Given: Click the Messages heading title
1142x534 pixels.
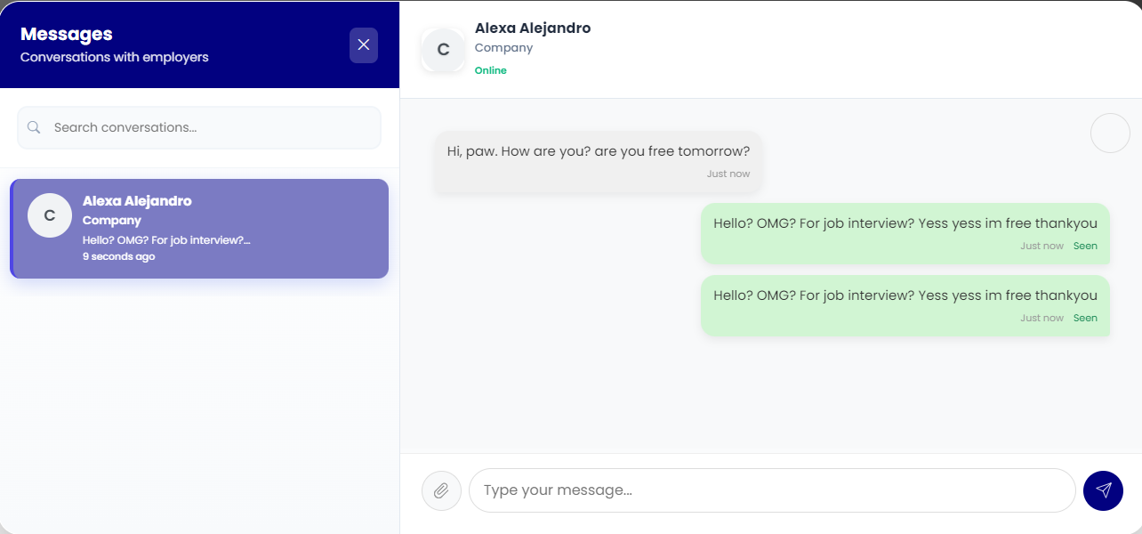Looking at the screenshot, I should tap(67, 34).
